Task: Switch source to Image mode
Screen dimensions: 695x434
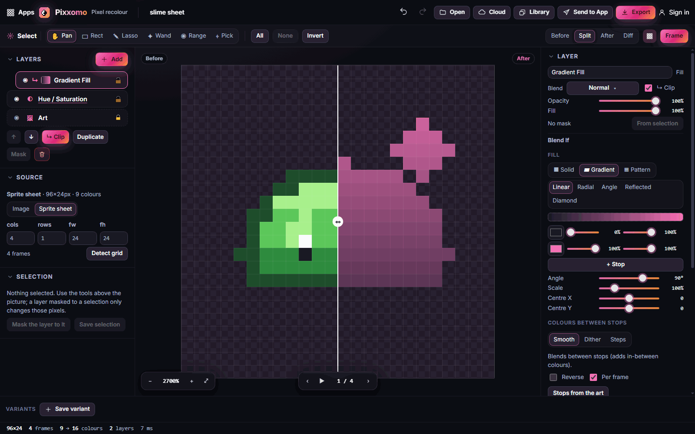Action: [x=21, y=209]
